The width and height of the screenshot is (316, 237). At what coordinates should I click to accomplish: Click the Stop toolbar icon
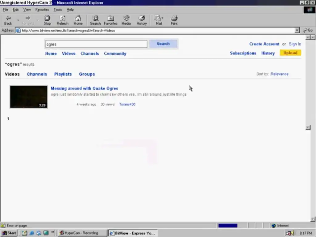coord(47,20)
